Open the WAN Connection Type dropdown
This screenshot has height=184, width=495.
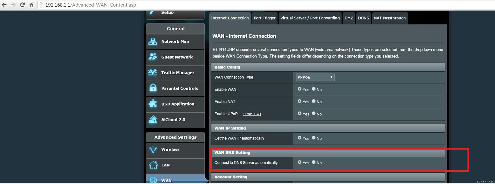coord(315,77)
